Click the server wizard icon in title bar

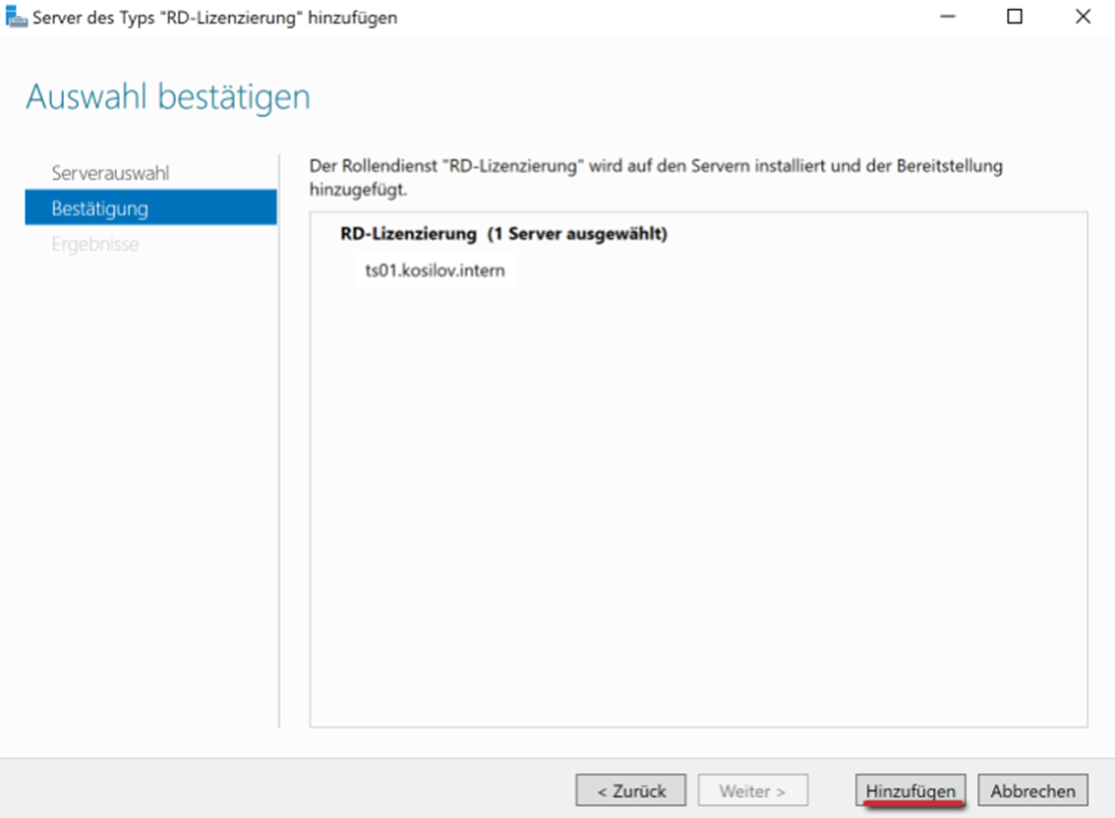[17, 18]
